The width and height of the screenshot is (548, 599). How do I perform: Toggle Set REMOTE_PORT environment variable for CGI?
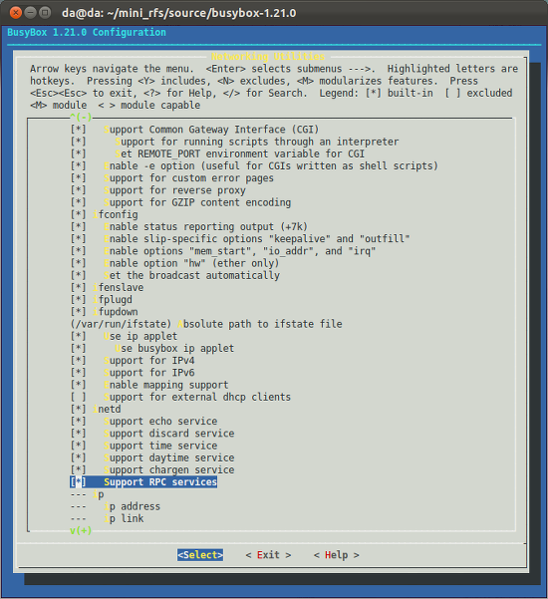tap(79, 153)
